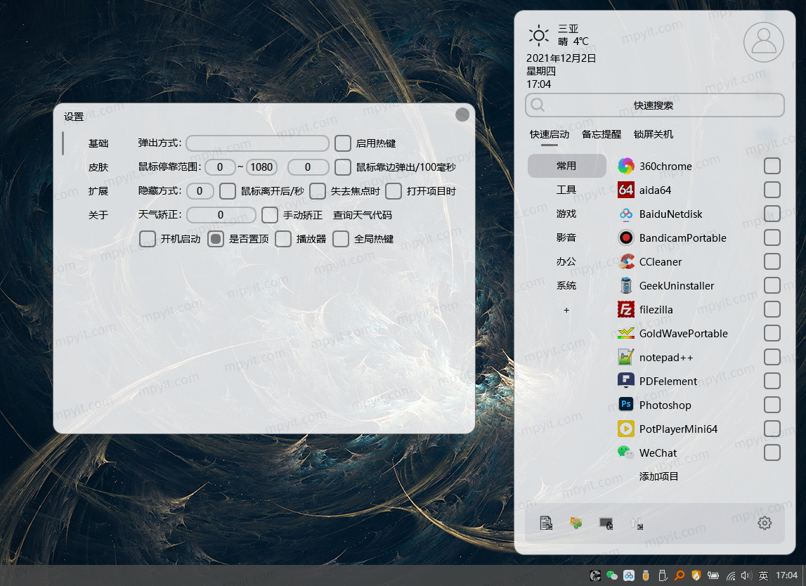Click the orange search tray icon
The image size is (806, 586).
(x=680, y=575)
